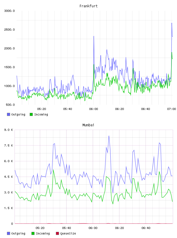Click the 2500.0 y-axis label on Frankfurt
The height and width of the screenshot is (238, 177).
[x=9, y=29]
